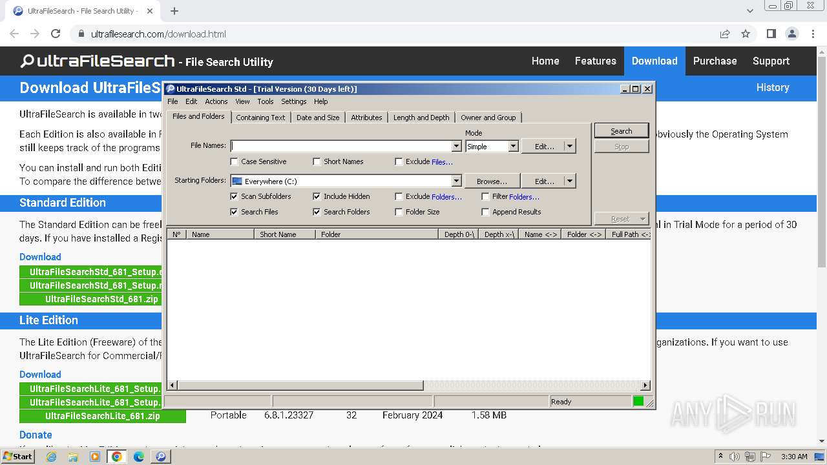
Task: Click Browse button for starting folders
Action: (492, 181)
